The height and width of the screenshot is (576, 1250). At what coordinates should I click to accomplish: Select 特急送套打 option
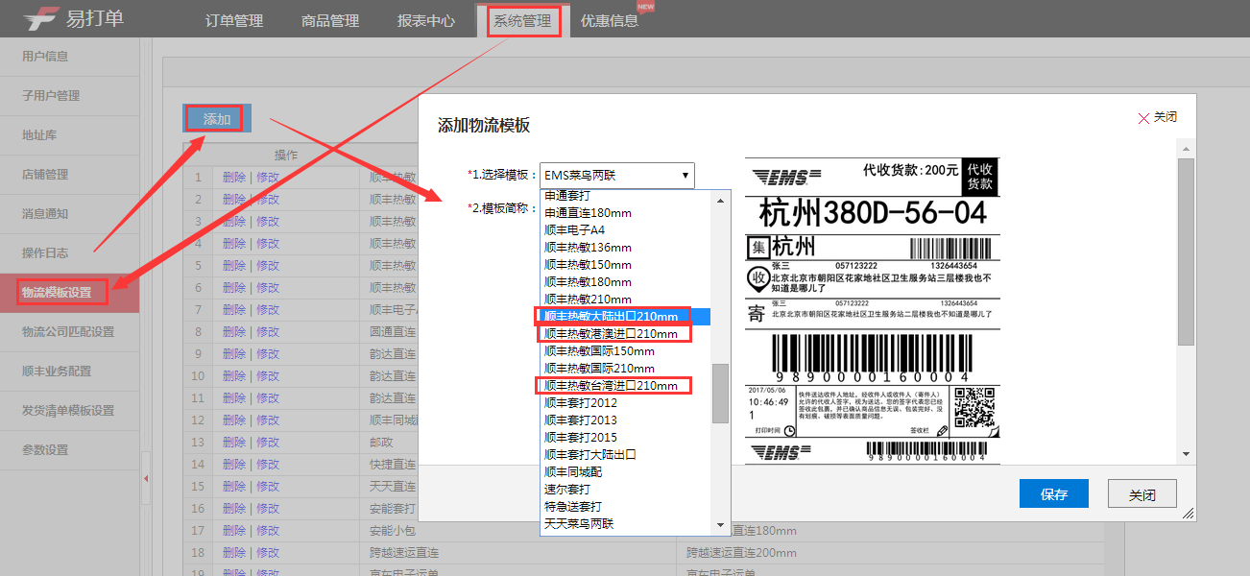[626, 507]
